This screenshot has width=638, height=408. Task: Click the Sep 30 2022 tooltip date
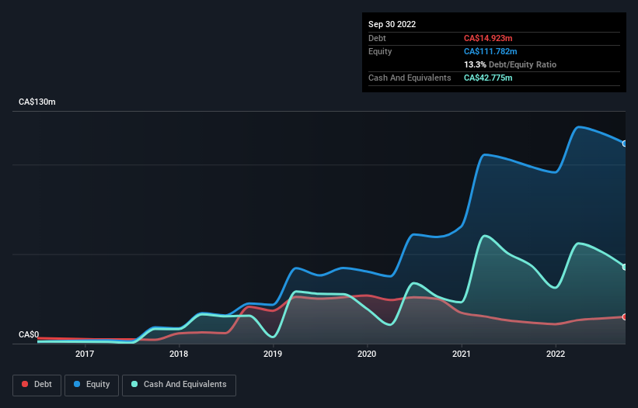pyautogui.click(x=392, y=24)
